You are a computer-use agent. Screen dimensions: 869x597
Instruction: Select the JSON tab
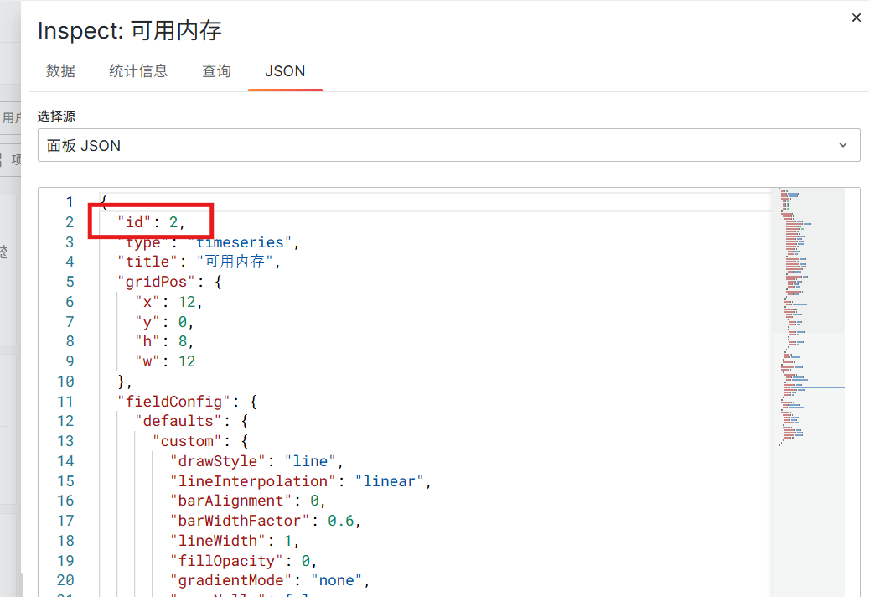tap(285, 71)
